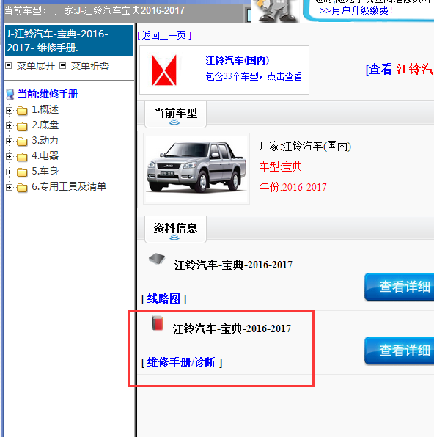
Task: Click the folder icon beside 2.底盘
Action: coord(22,126)
